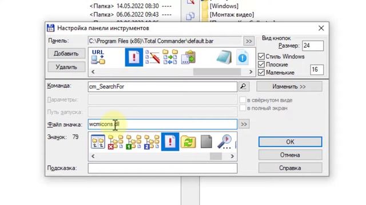Select the row dated 06.06.2022 09:43
The width and height of the screenshot is (366, 205).
point(131,15)
